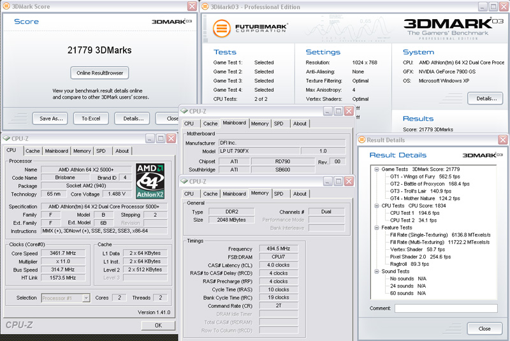
Task: Open Details in 3DMark Score window
Action: pyautogui.click(x=132, y=119)
